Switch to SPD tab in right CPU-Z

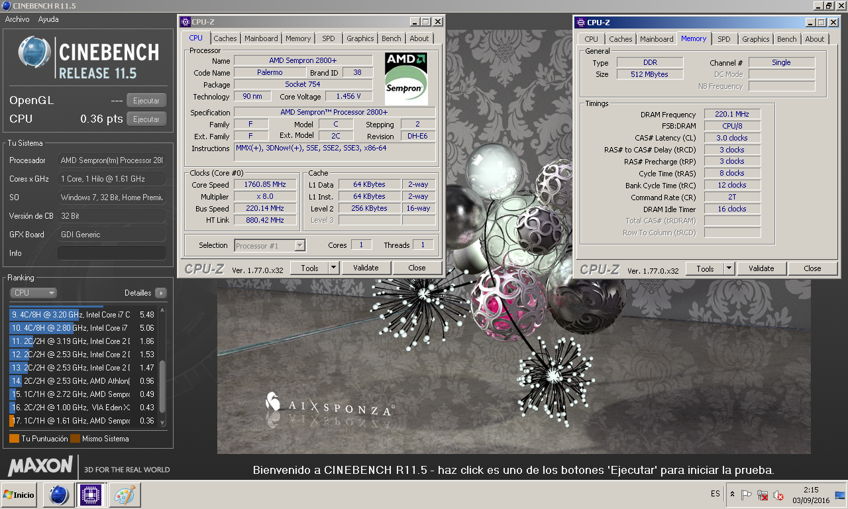[724, 39]
